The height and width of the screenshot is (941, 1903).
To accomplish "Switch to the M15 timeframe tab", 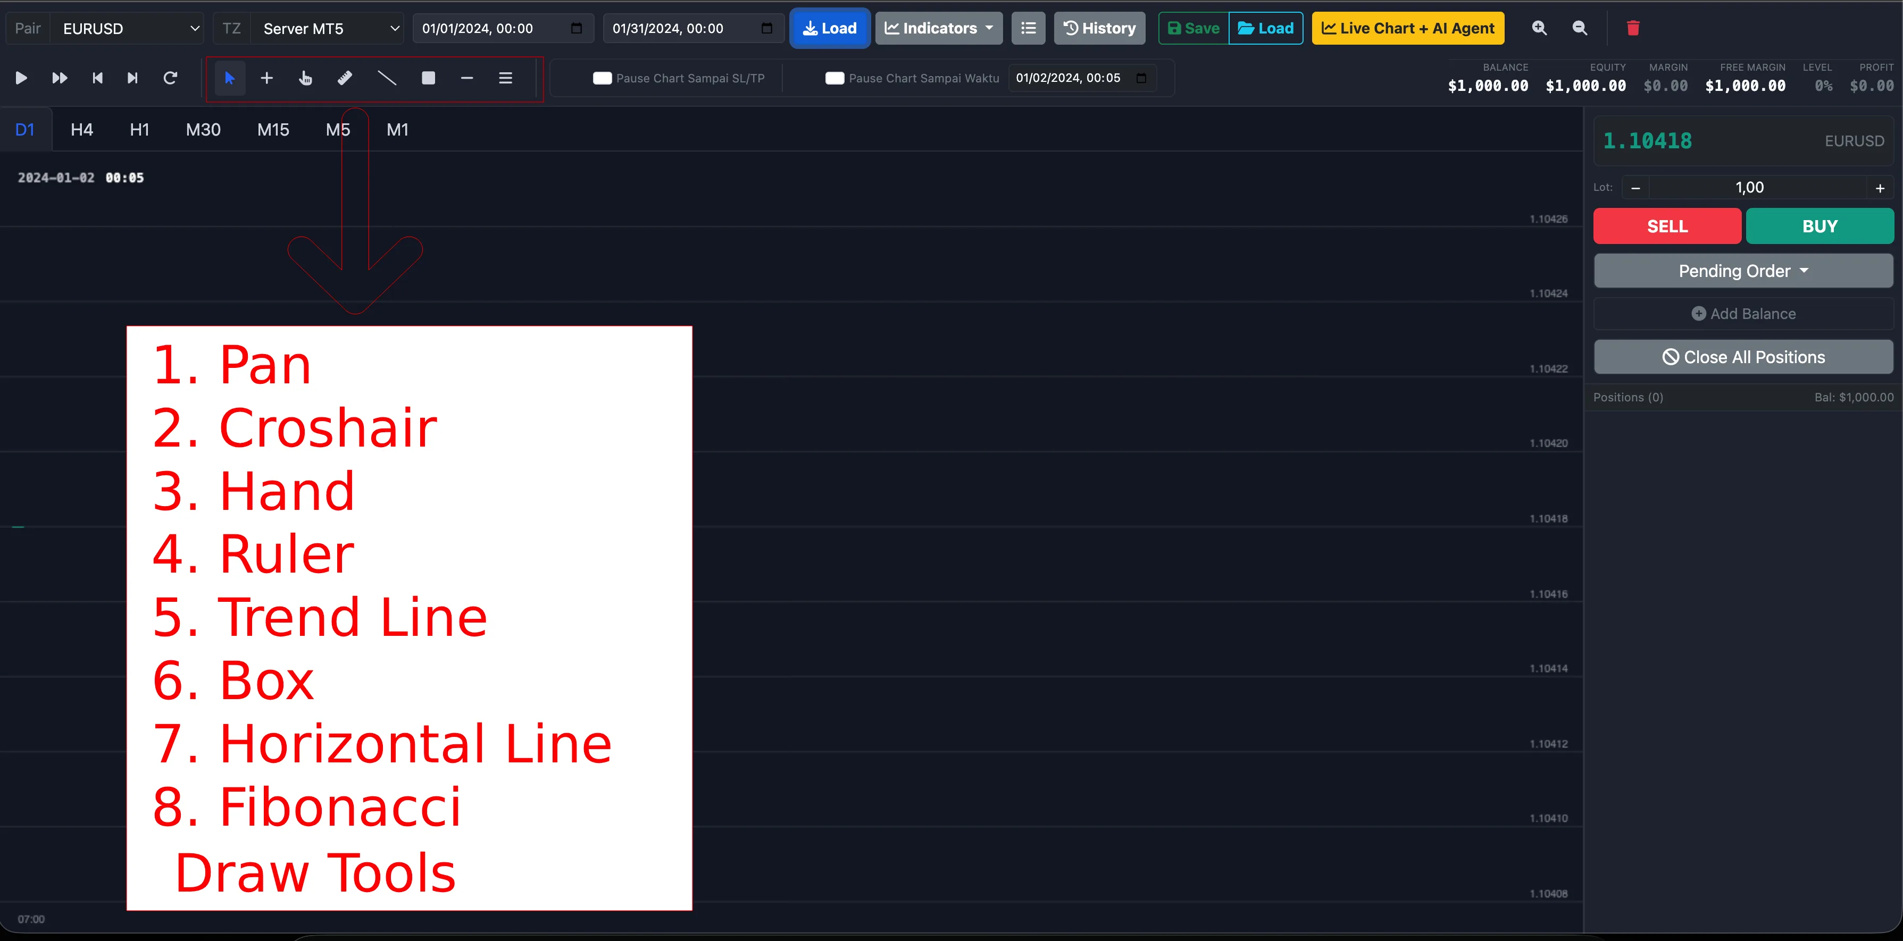I will point(273,129).
